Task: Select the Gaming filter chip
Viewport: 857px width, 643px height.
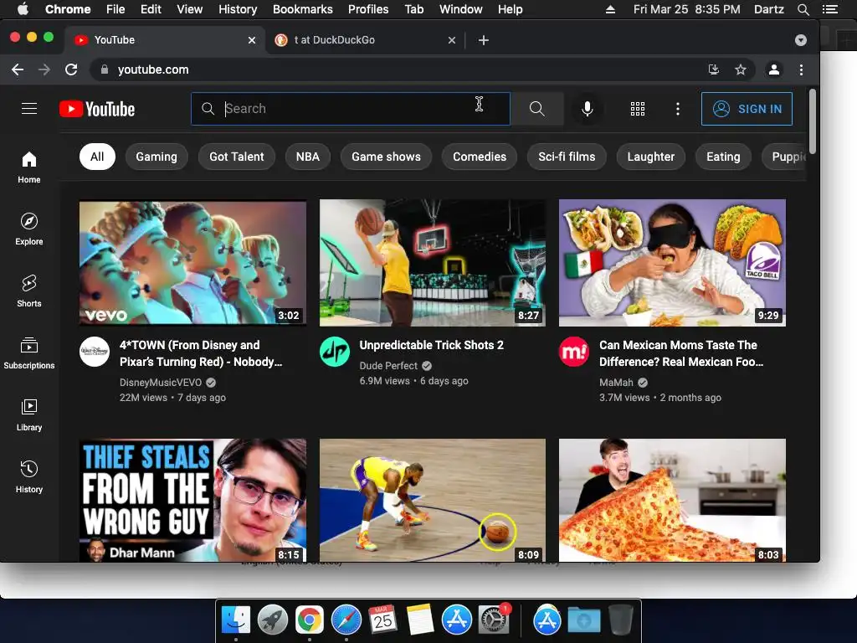Action: pyautogui.click(x=157, y=157)
